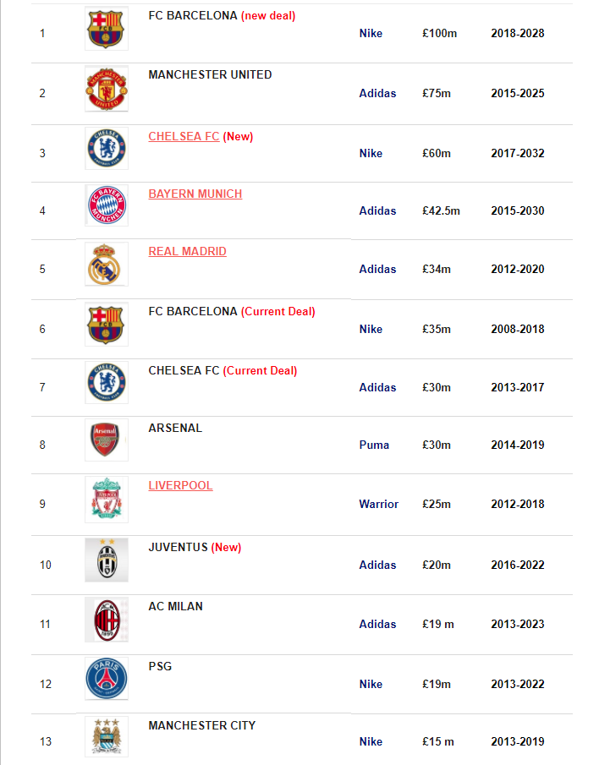Click the Arsenal badge
The width and height of the screenshot is (610, 765).
(x=107, y=440)
